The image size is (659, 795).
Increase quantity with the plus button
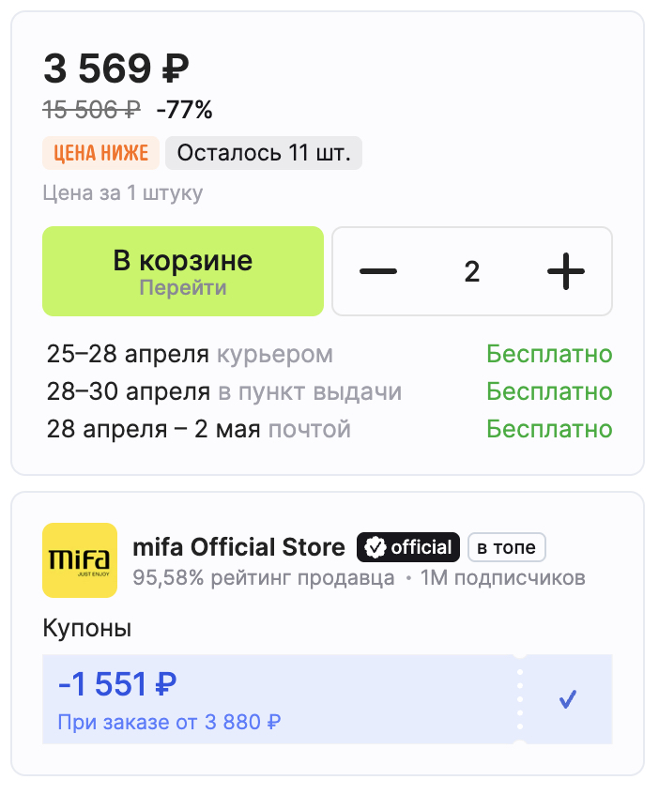pyautogui.click(x=565, y=271)
